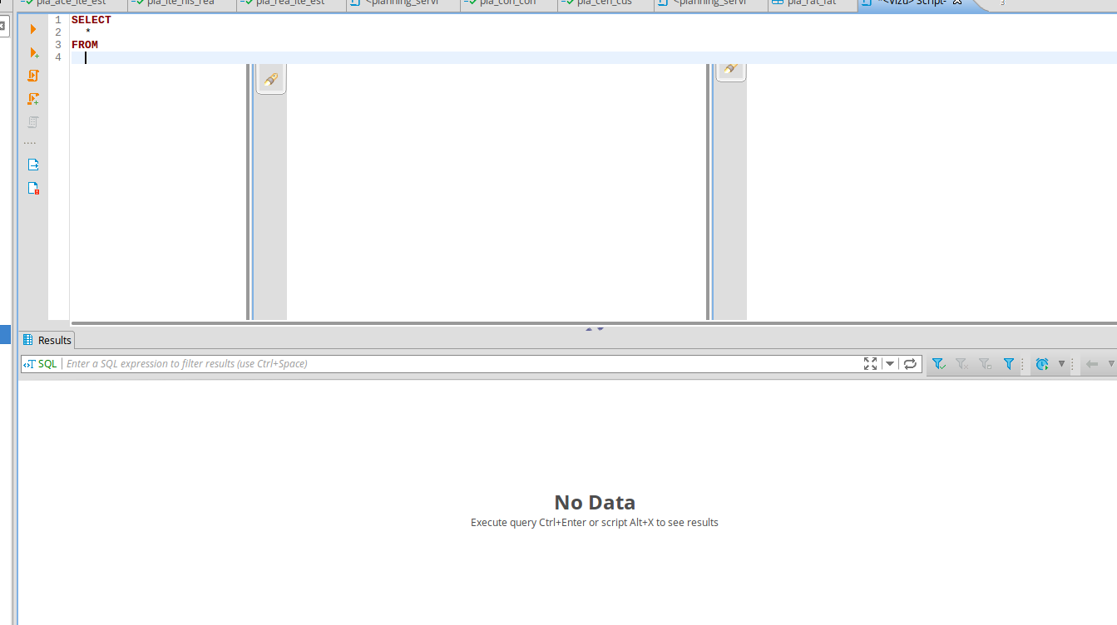The width and height of the screenshot is (1117, 625).
Task: Click the SQL filter expression input field
Action: click(x=333, y=363)
